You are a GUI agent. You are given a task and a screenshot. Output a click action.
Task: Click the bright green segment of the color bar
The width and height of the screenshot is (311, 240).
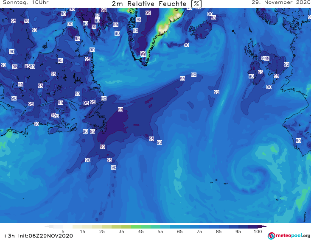[x=136, y=226]
